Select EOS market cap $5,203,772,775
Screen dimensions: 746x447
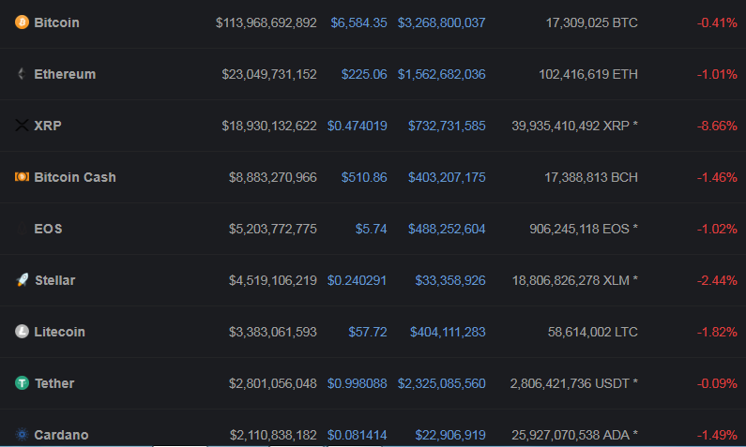coord(273,229)
